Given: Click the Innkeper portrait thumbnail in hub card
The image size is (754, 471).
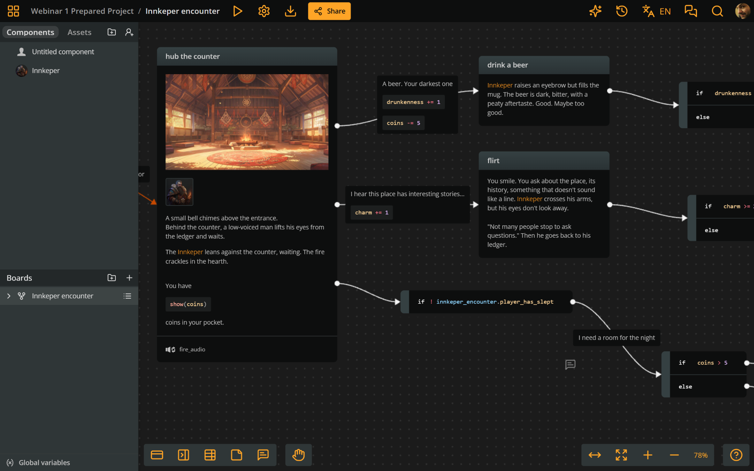Looking at the screenshot, I should pos(179,192).
